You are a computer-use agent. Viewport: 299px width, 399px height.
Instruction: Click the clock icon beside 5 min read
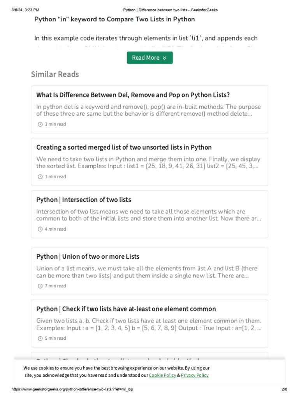(40, 338)
